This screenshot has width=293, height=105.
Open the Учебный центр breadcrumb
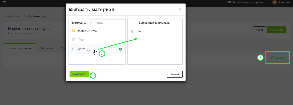tap(13, 16)
